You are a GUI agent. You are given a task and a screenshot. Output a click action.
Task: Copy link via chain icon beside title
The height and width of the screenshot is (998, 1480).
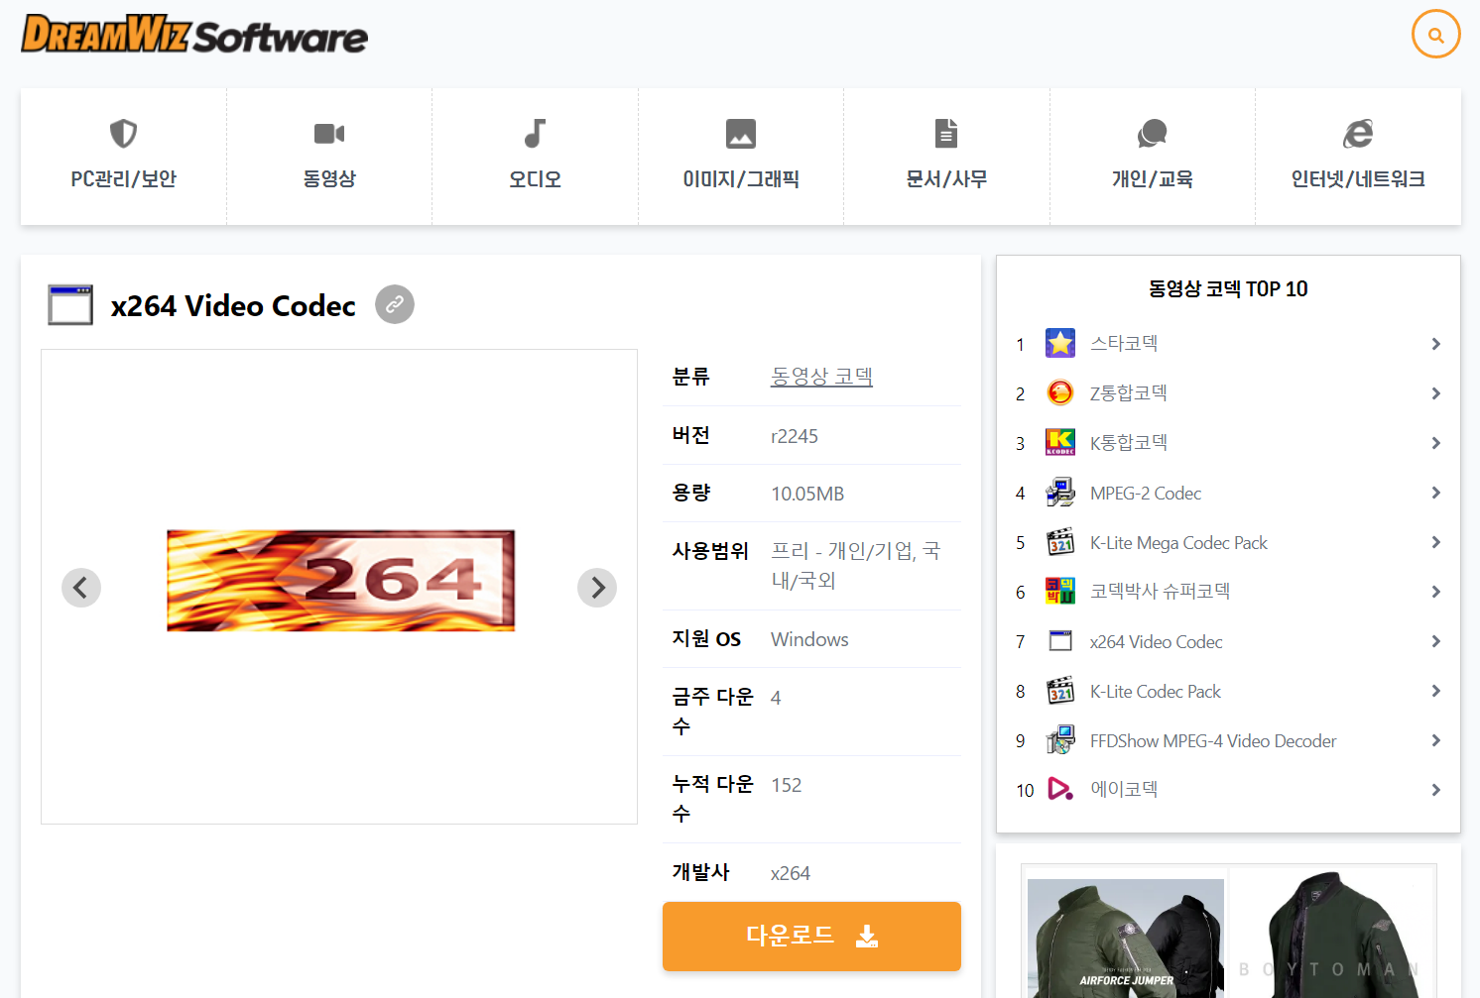pos(395,304)
